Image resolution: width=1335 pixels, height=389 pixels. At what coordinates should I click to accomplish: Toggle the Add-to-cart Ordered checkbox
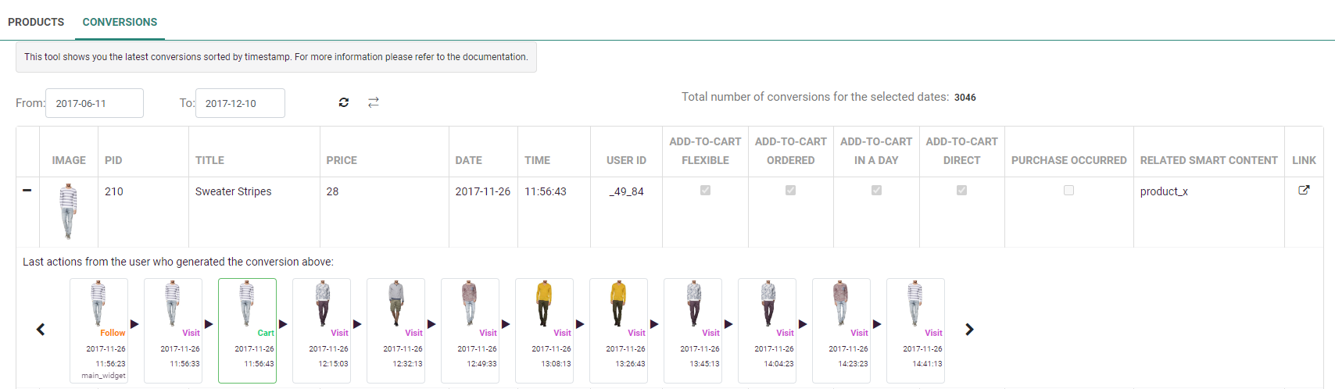(790, 190)
